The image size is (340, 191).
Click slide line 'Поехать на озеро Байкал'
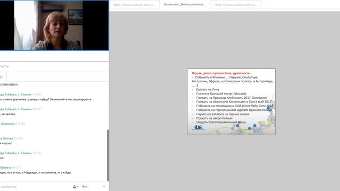click(x=214, y=118)
